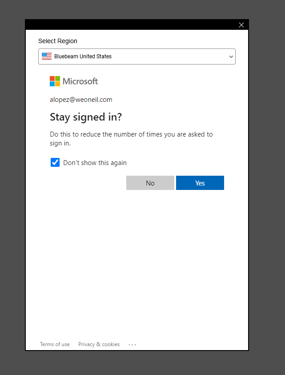This screenshot has height=375, width=285.
Task: Click the three dots more options
Action: coord(132,345)
